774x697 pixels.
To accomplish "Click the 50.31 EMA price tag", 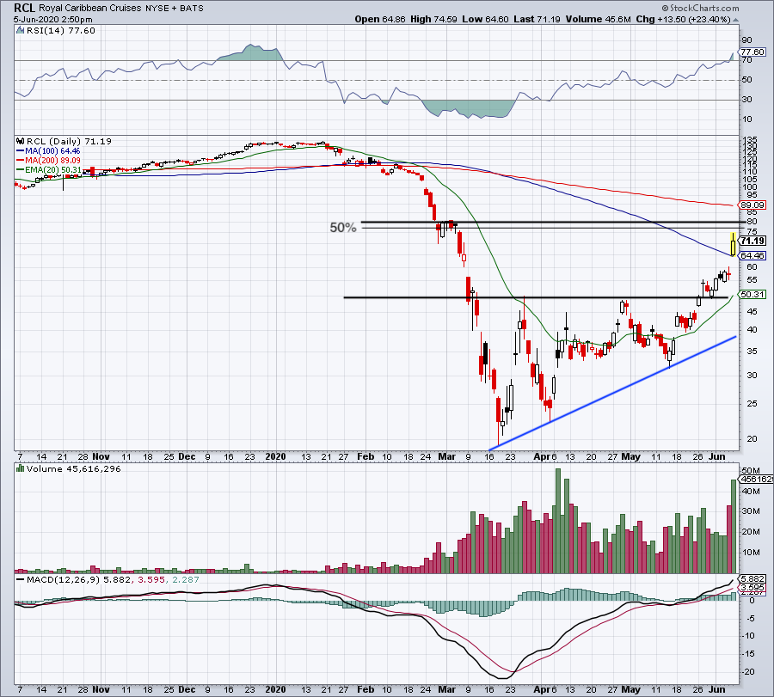I will [x=752, y=295].
